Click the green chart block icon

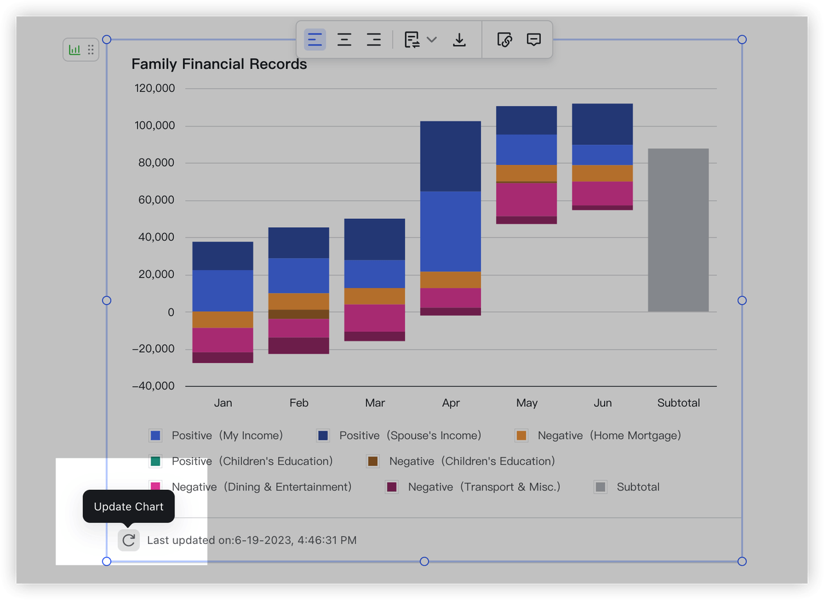(x=75, y=50)
